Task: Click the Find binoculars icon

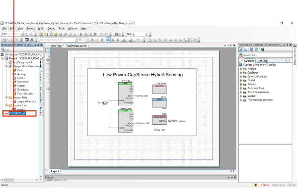Action: (117, 34)
